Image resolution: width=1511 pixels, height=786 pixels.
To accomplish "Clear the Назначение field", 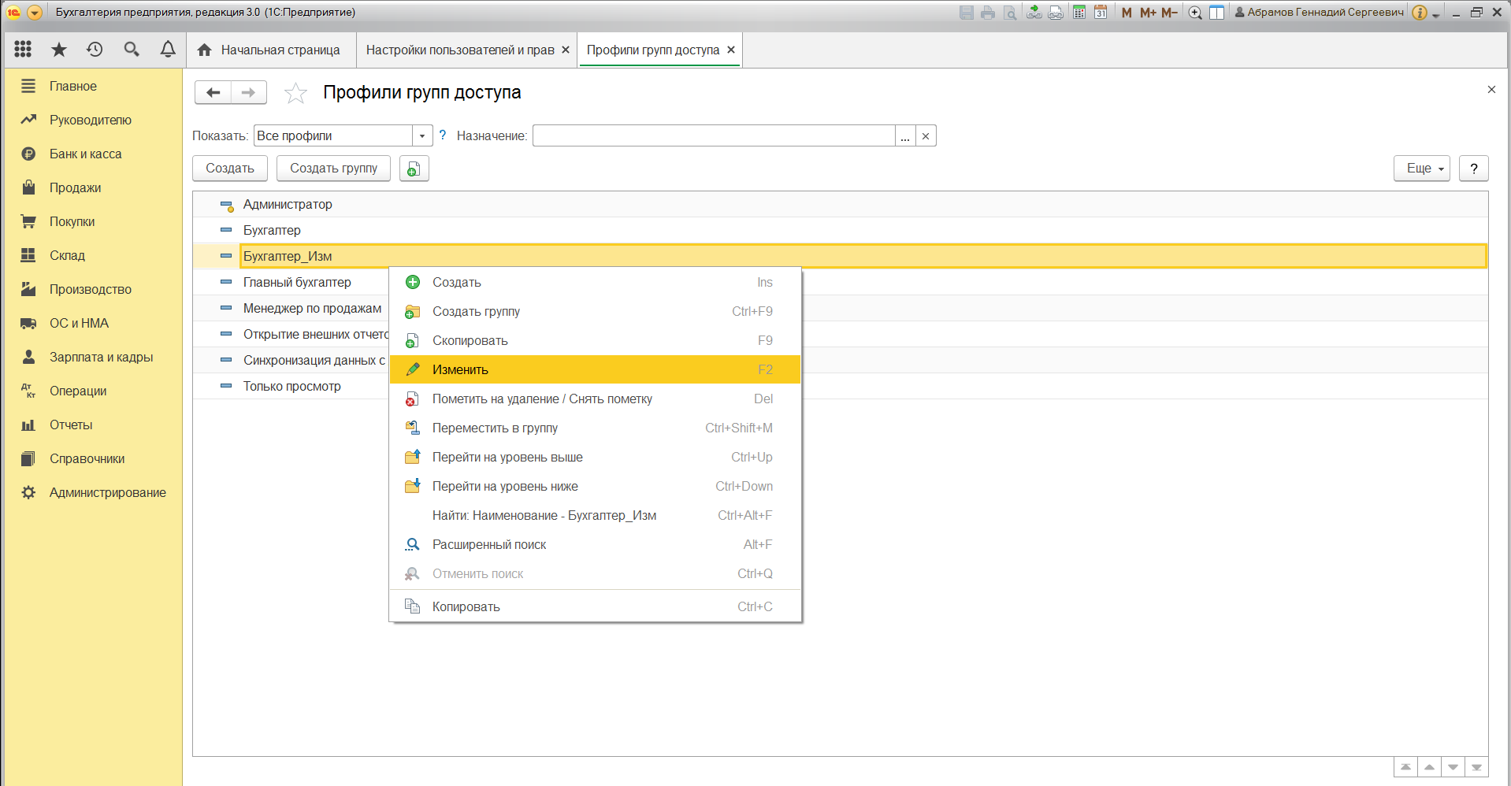I will [926, 136].
